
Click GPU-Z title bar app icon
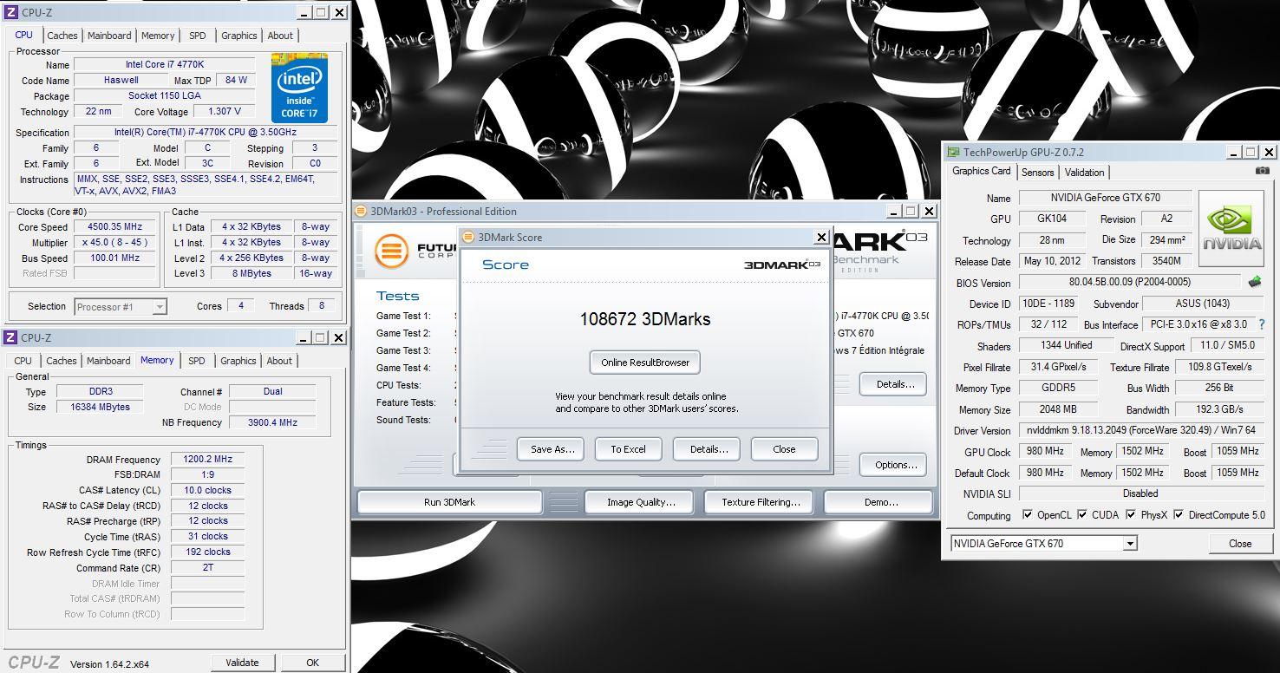953,152
